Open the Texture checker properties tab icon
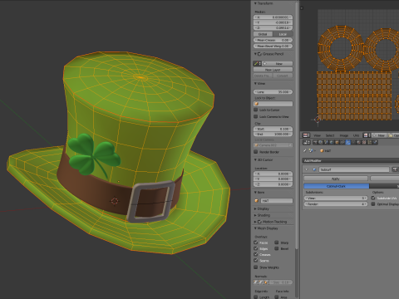 pos(364,142)
